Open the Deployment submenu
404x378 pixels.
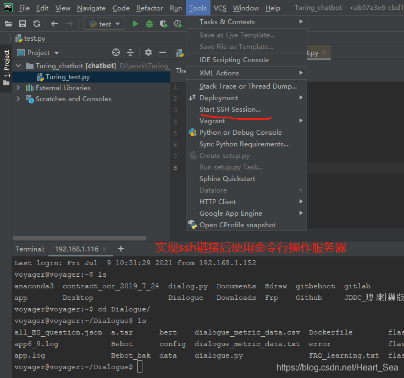(247, 98)
